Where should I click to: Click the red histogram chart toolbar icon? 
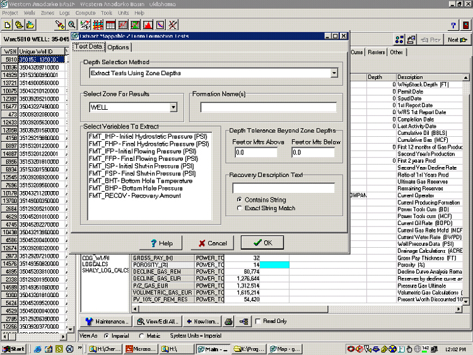[x=148, y=25]
